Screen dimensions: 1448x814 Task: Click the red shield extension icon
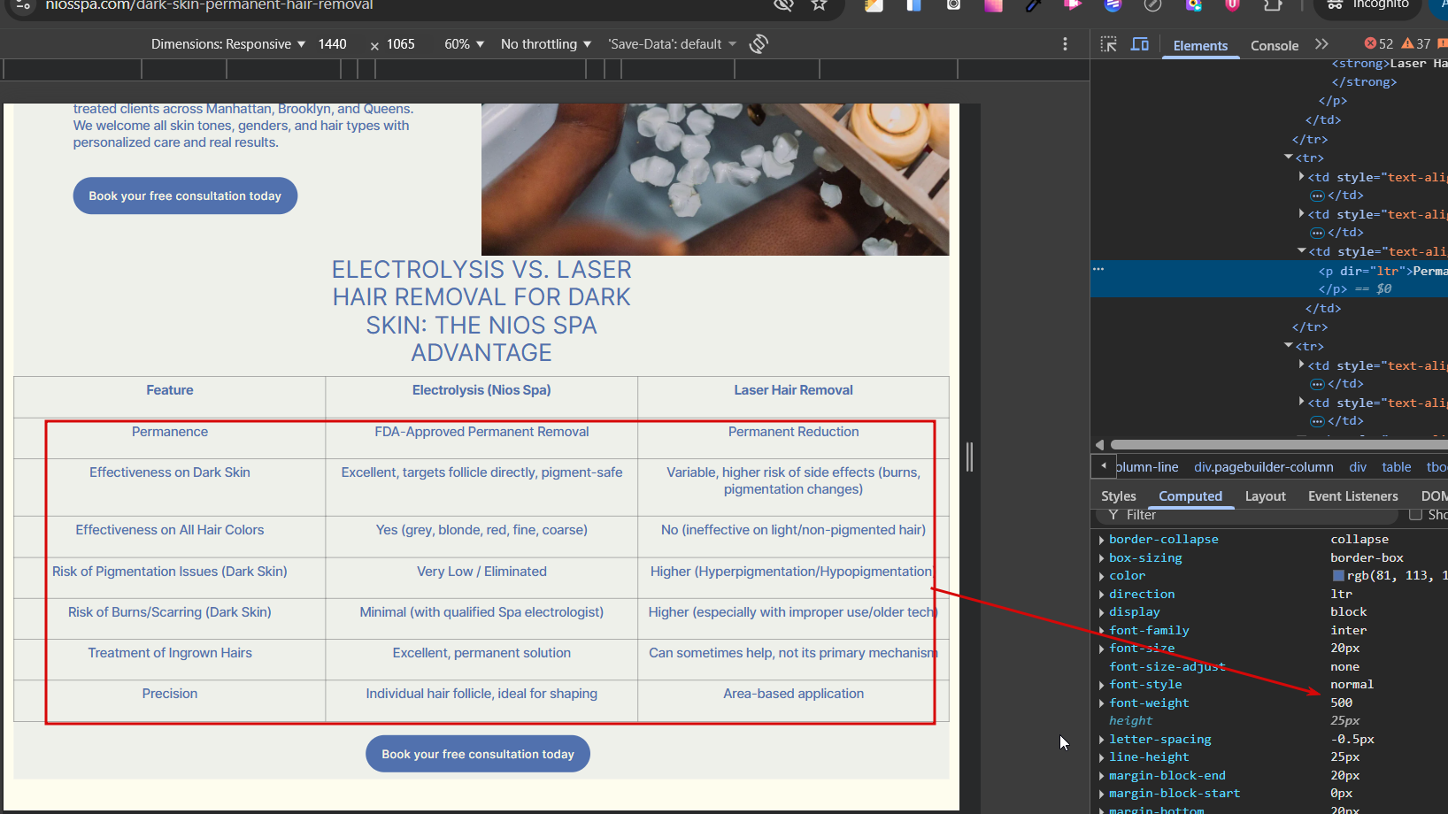click(1232, 5)
